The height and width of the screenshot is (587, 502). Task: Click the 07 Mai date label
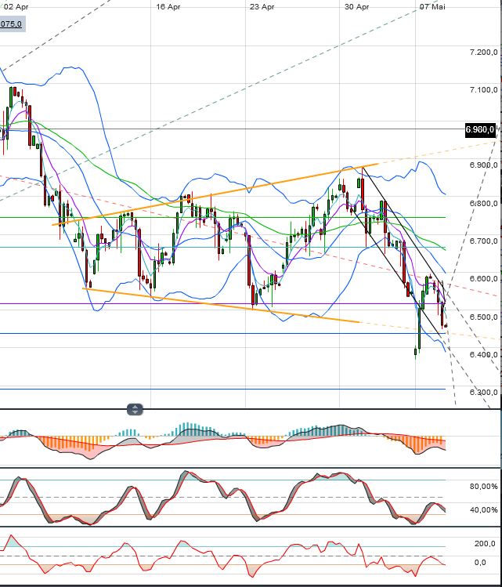pos(432,7)
